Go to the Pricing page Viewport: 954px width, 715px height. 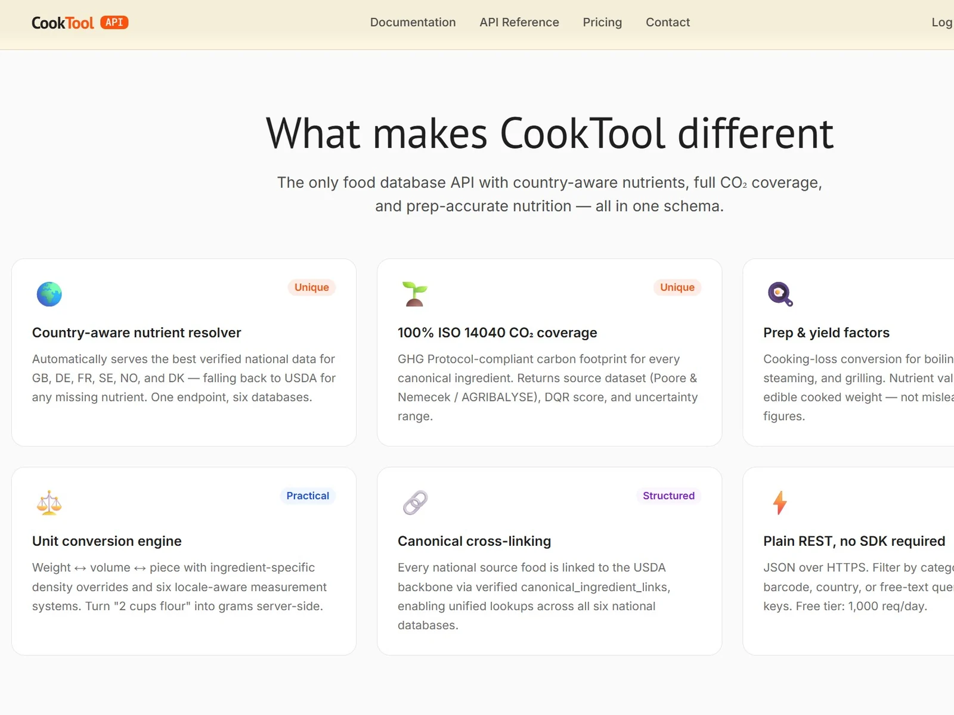coord(602,22)
